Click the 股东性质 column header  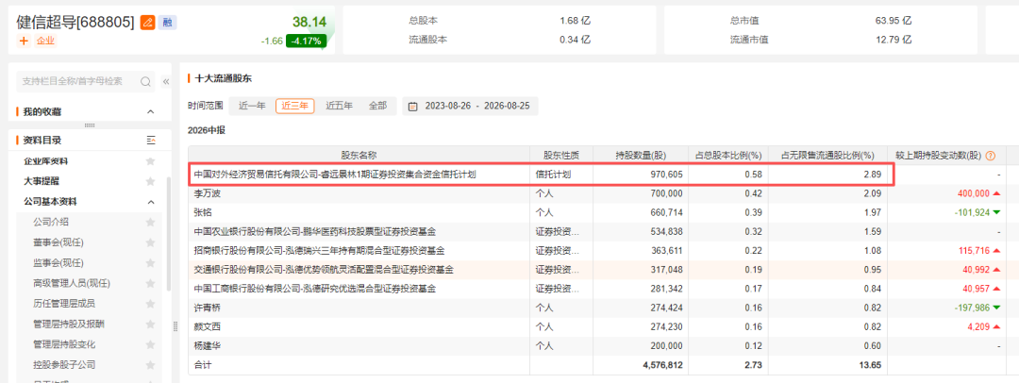[561, 156]
